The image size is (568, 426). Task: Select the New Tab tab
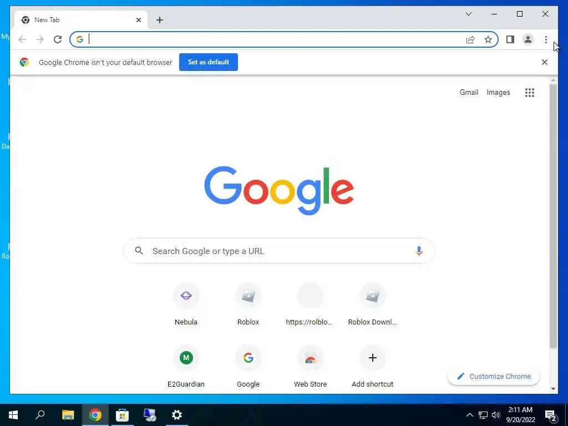tap(81, 20)
